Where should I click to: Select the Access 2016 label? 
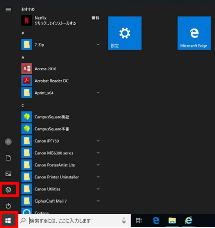click(x=45, y=69)
